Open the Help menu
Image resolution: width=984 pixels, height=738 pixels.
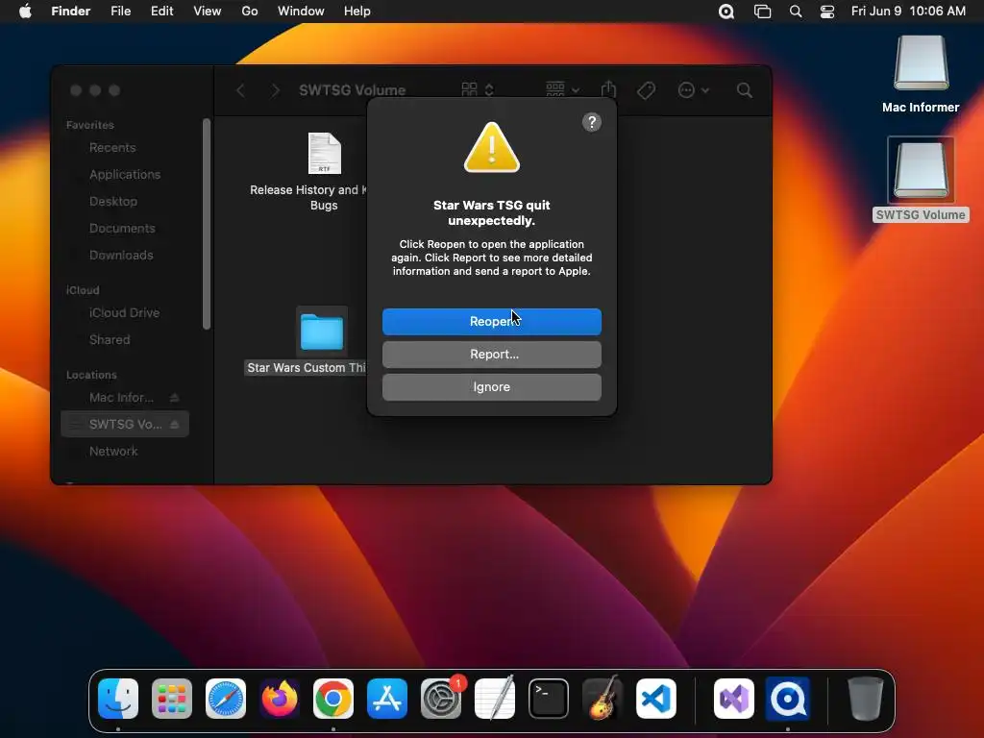click(357, 12)
